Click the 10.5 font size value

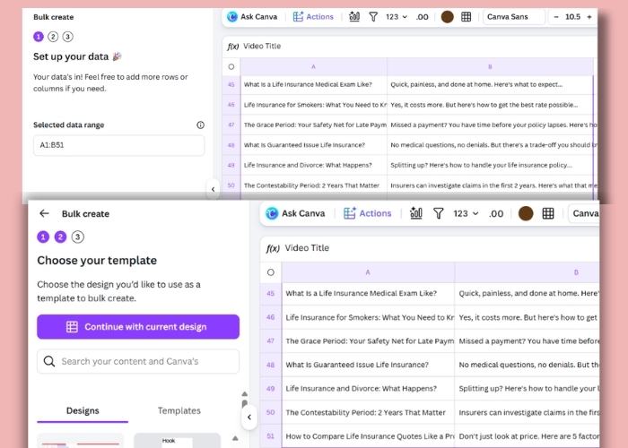point(572,17)
